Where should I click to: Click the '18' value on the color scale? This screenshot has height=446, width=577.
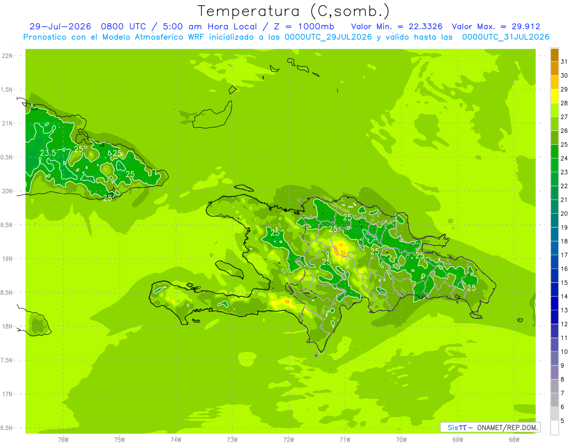coord(564,241)
